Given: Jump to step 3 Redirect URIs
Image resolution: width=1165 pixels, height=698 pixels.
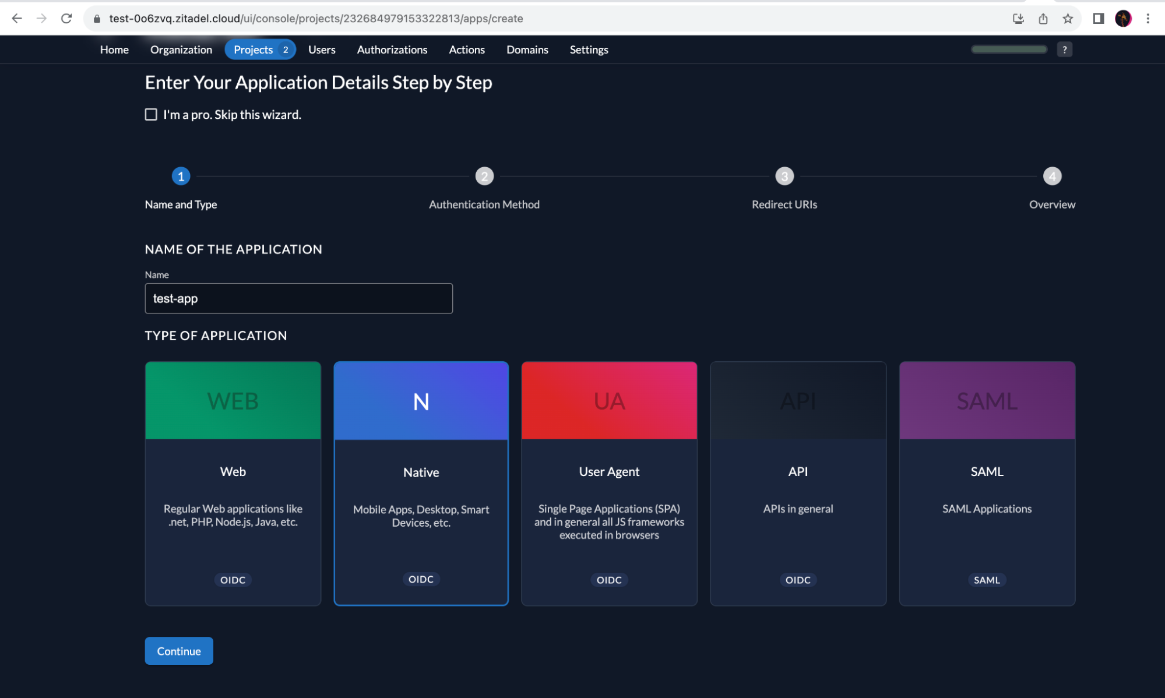Looking at the screenshot, I should [784, 176].
